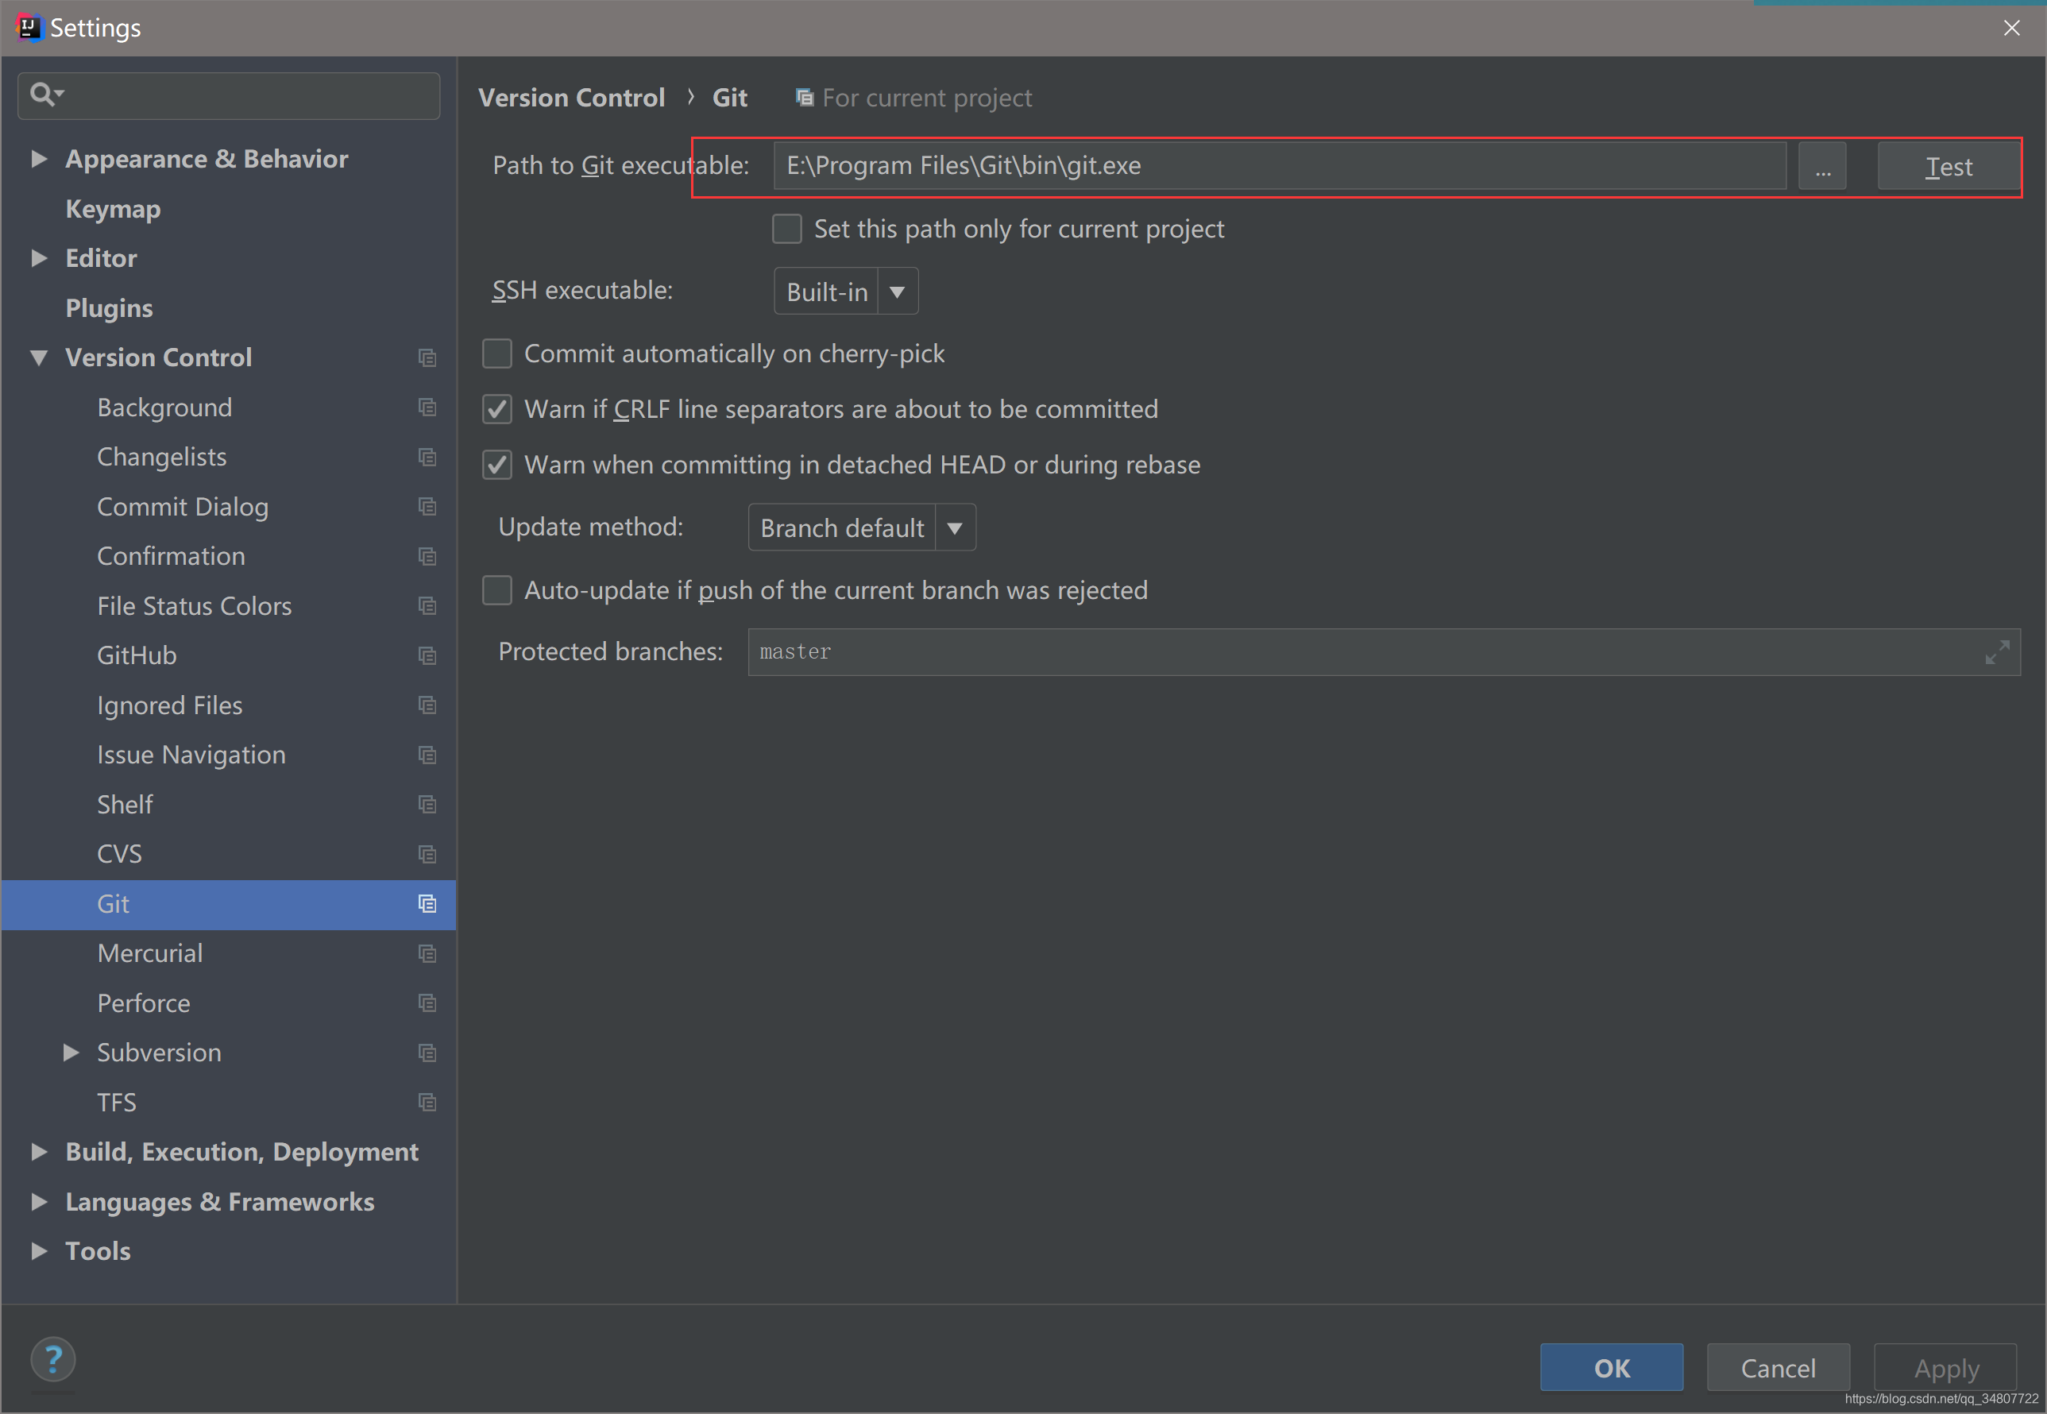Expand the Protected branches field with arrows icon
The image size is (2047, 1414).
[1996, 652]
